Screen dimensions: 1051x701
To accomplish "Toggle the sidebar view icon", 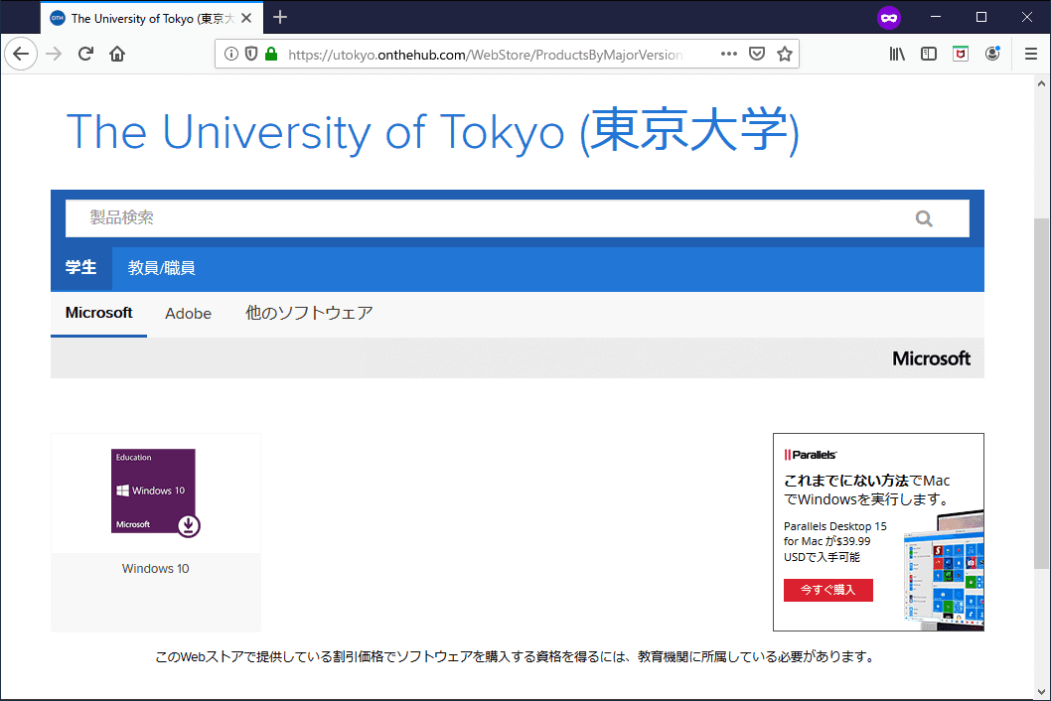I will (x=929, y=54).
